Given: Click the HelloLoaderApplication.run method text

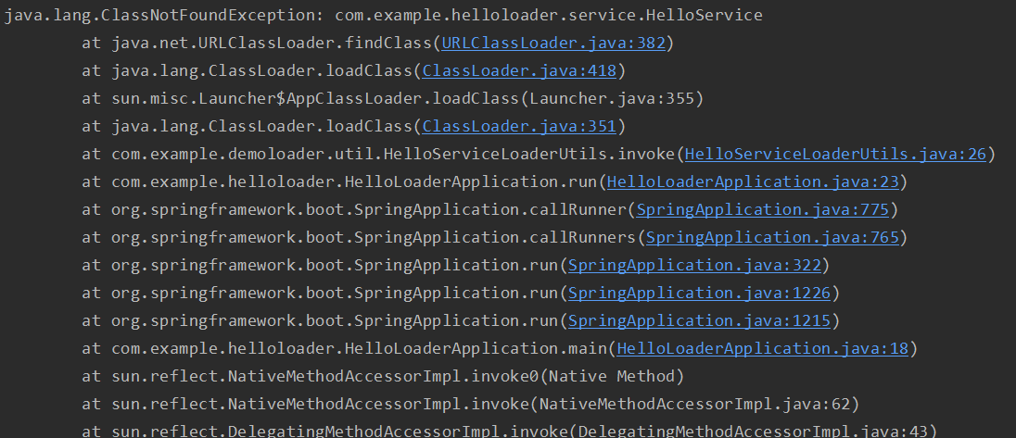Looking at the screenshot, I should click(x=471, y=182).
